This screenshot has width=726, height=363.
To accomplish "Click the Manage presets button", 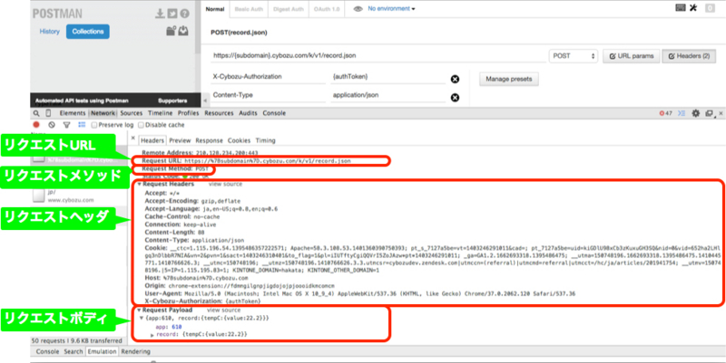I will (508, 80).
